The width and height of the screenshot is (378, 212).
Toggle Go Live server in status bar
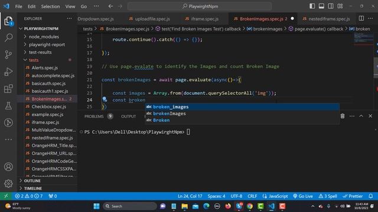coord(303,196)
